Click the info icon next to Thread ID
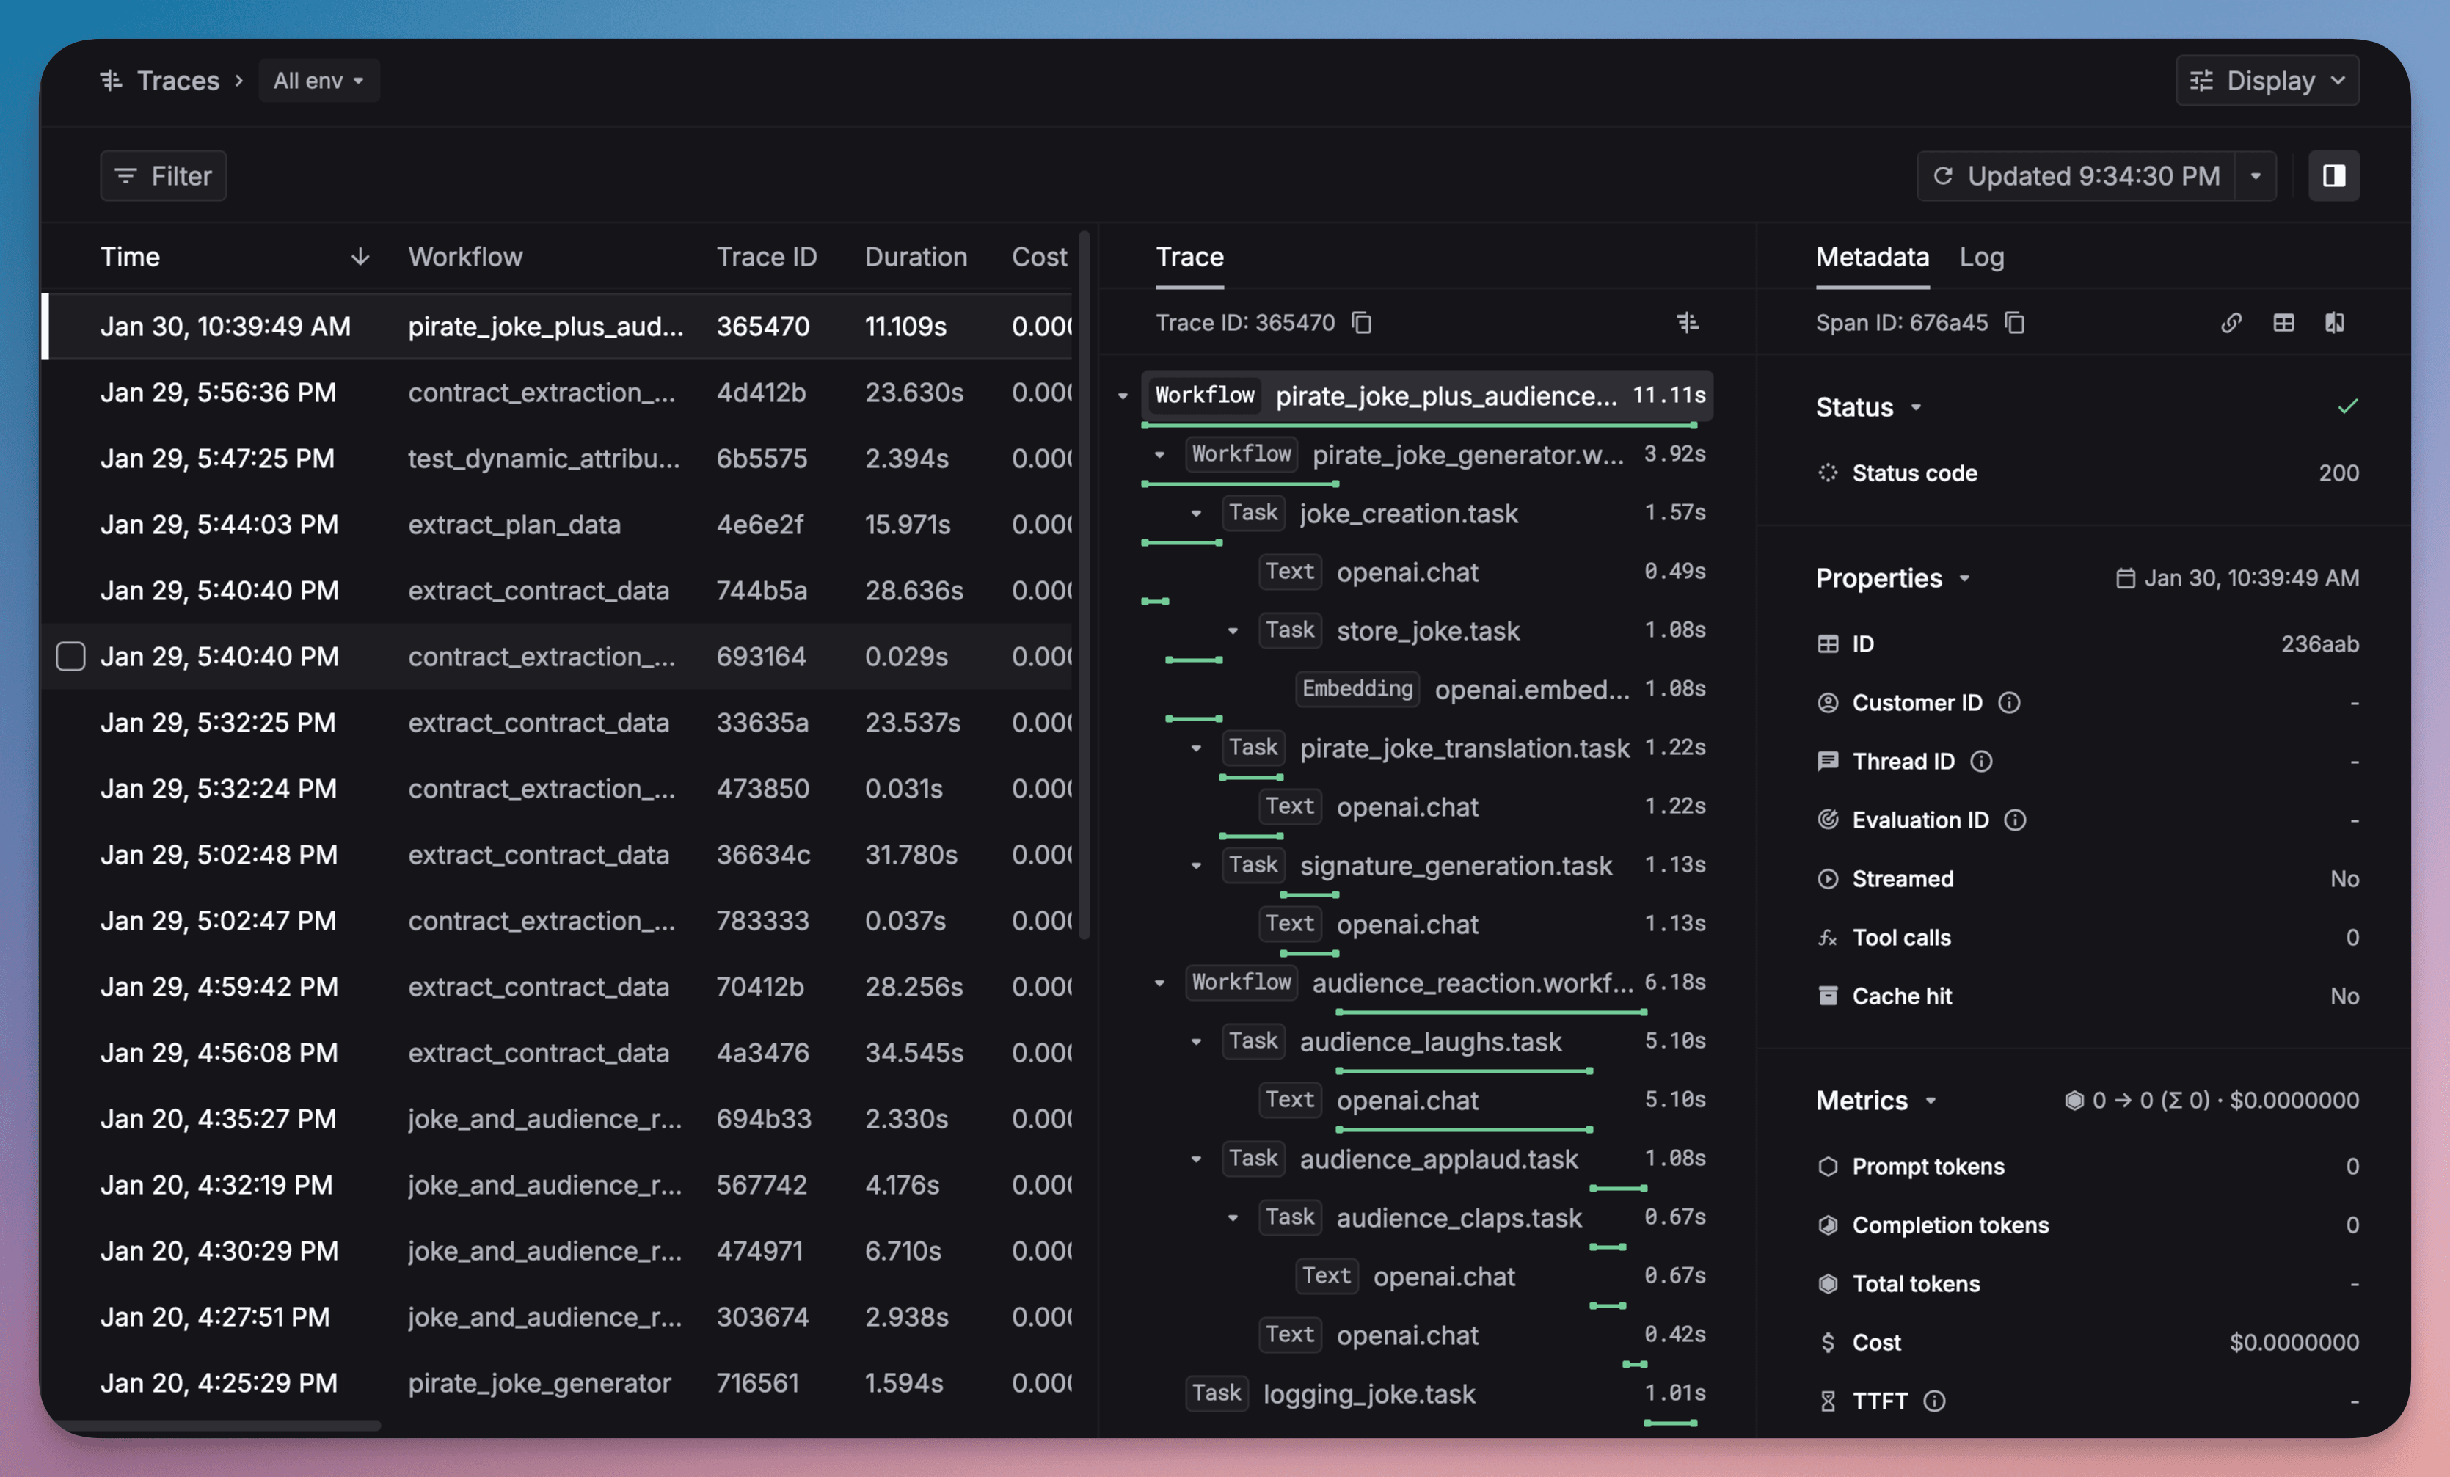Screen dimensions: 2450x1477 (1980, 761)
